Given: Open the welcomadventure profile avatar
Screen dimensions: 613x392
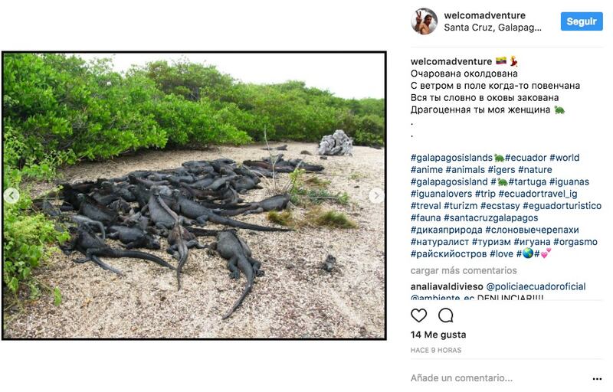Looking at the screenshot, I should coord(425,21).
